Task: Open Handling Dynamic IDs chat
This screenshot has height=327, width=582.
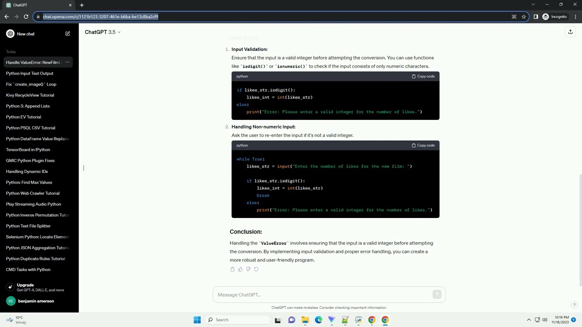Action: point(39,171)
